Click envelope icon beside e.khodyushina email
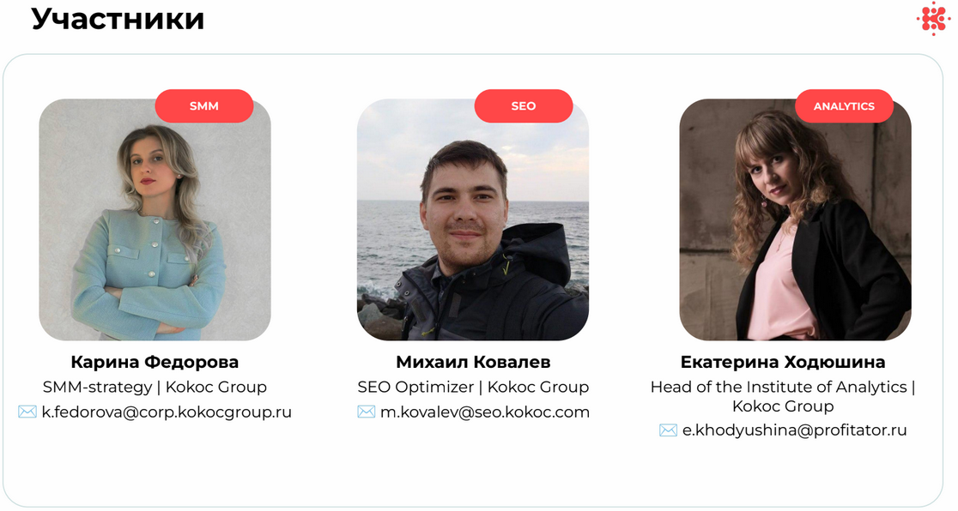This screenshot has height=511, width=958. tap(669, 430)
